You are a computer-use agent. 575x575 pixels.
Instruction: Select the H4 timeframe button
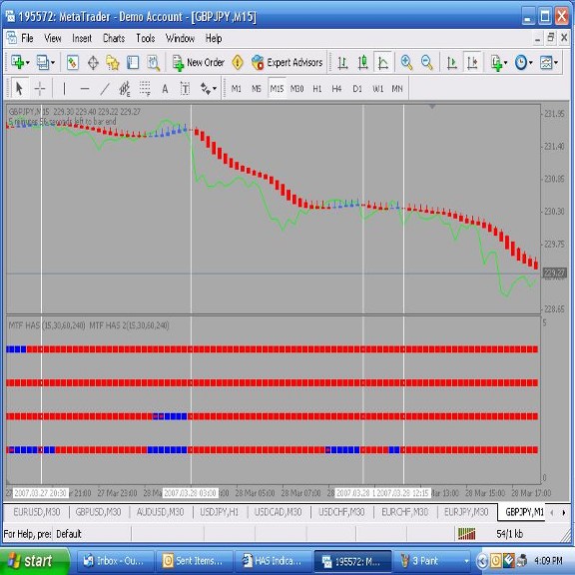pos(336,89)
